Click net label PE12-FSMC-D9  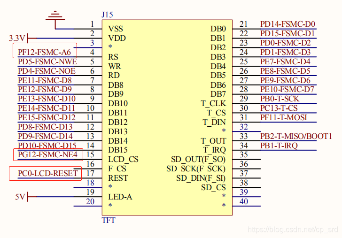pos(45,89)
